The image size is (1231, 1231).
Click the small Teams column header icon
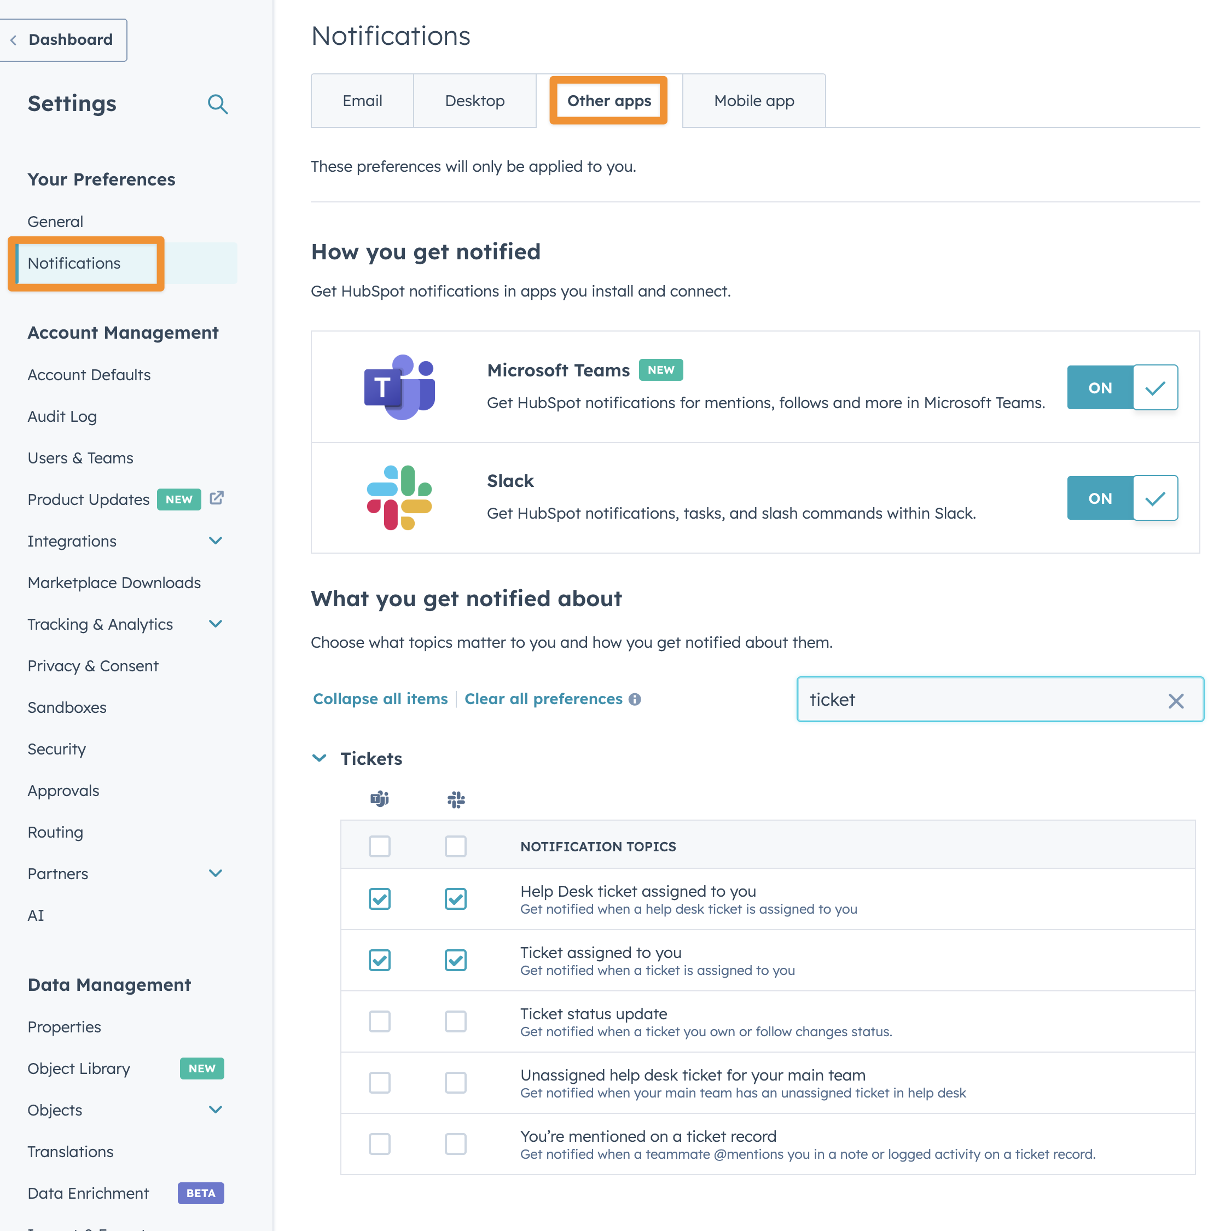pyautogui.click(x=380, y=798)
